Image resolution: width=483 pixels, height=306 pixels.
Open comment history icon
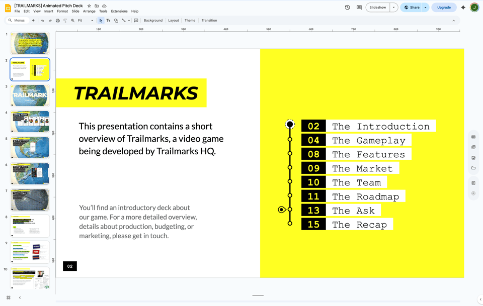[359, 7]
